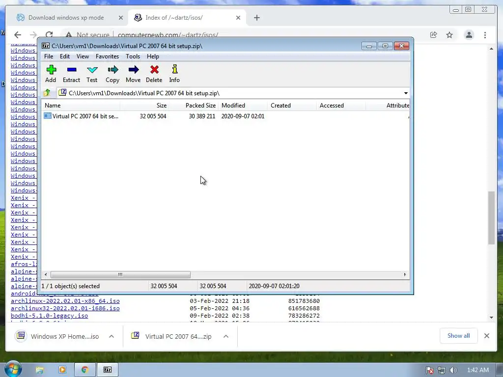Screen dimensions: 503x377
Task: Open a new Chrome tab
Action: point(256,18)
